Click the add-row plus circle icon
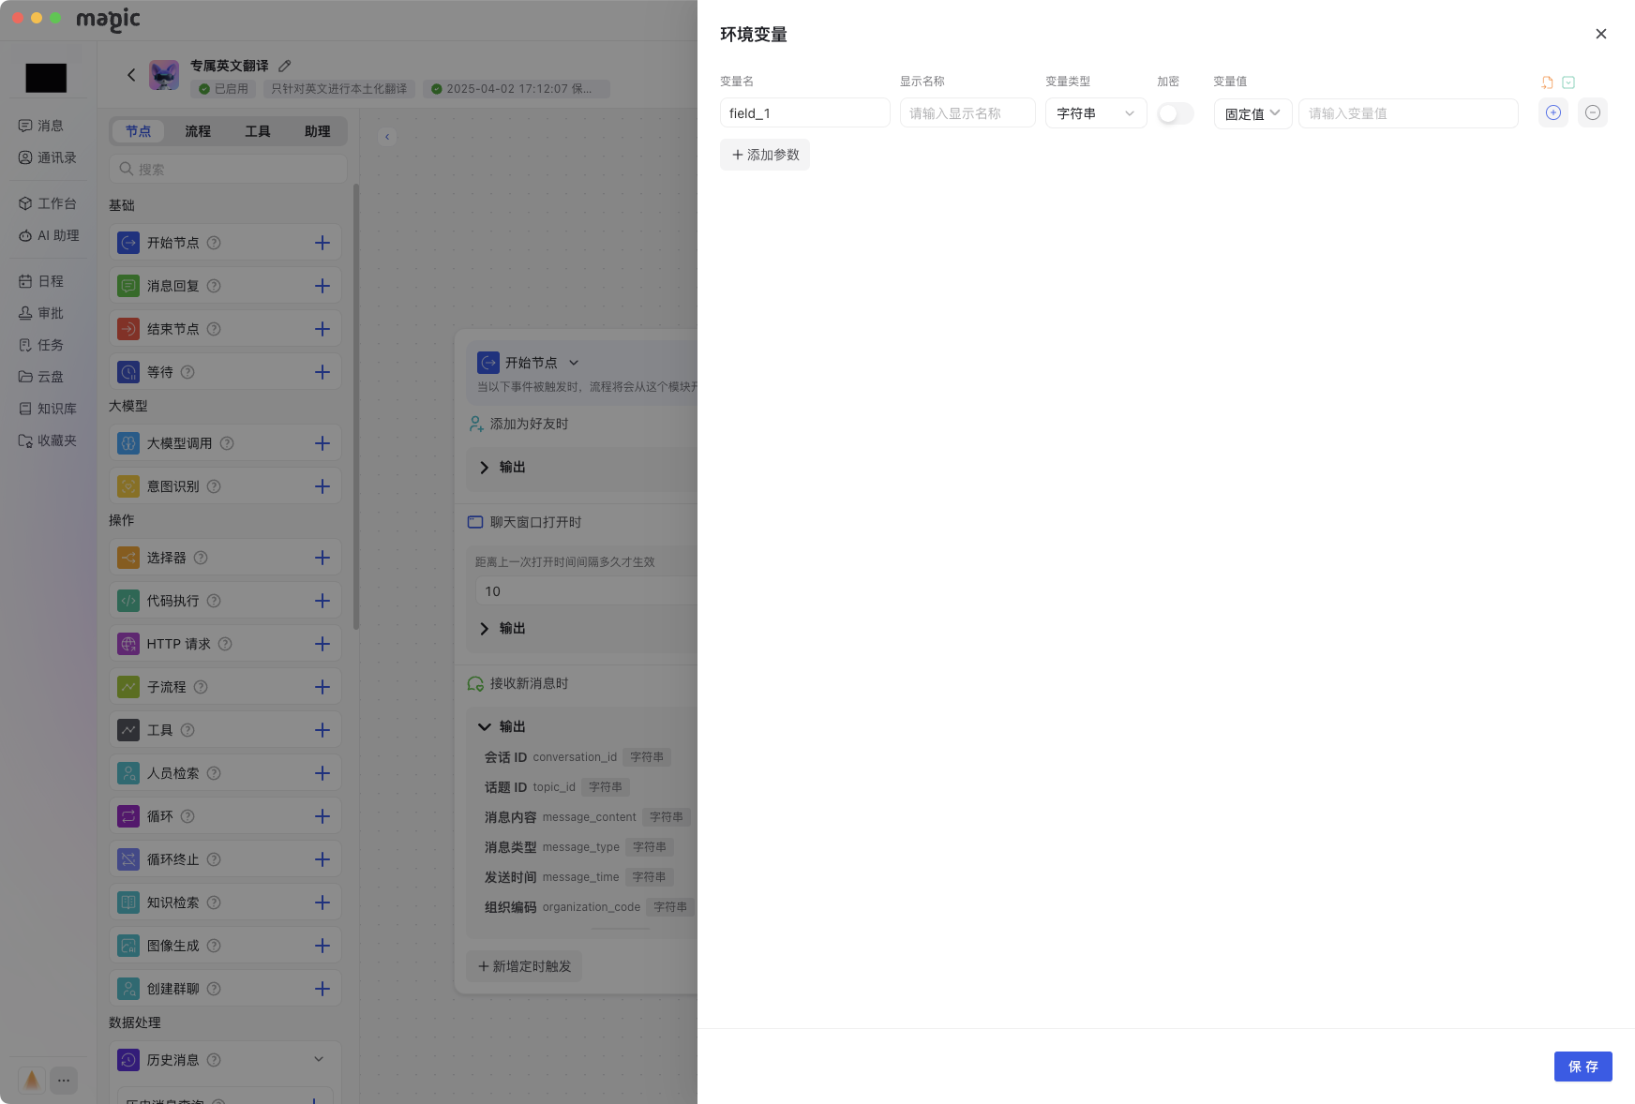 pyautogui.click(x=1553, y=112)
